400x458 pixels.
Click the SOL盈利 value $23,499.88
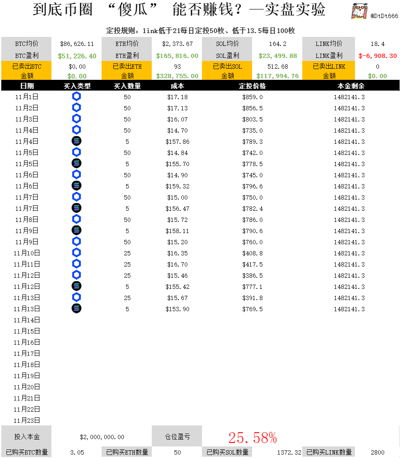[278, 56]
